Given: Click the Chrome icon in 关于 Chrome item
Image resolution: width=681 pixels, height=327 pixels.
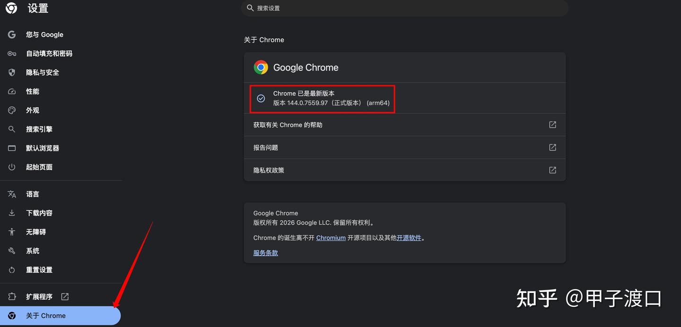Looking at the screenshot, I should pyautogui.click(x=12, y=316).
